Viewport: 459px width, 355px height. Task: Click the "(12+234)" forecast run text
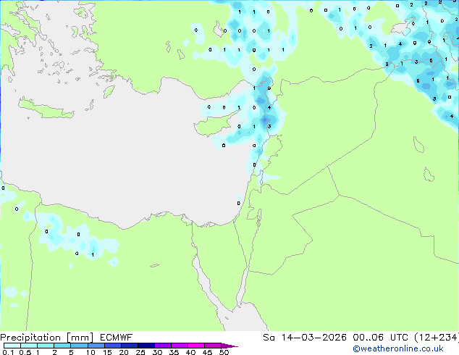(437, 338)
